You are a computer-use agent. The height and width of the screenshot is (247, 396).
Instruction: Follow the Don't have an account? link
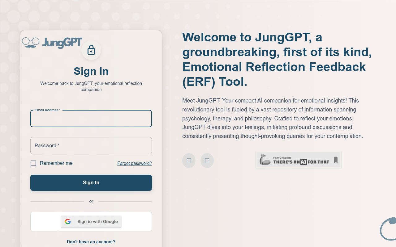[91, 242]
